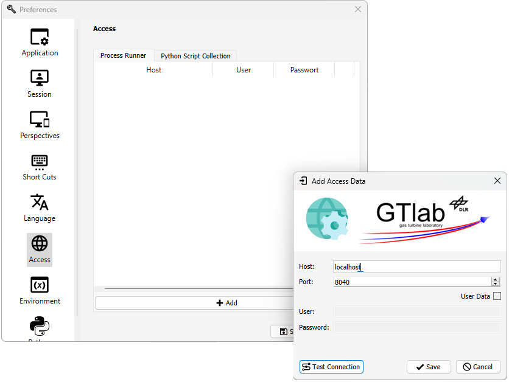Enable the User Data checkbox
The width and height of the screenshot is (509, 382).
coord(497,296)
